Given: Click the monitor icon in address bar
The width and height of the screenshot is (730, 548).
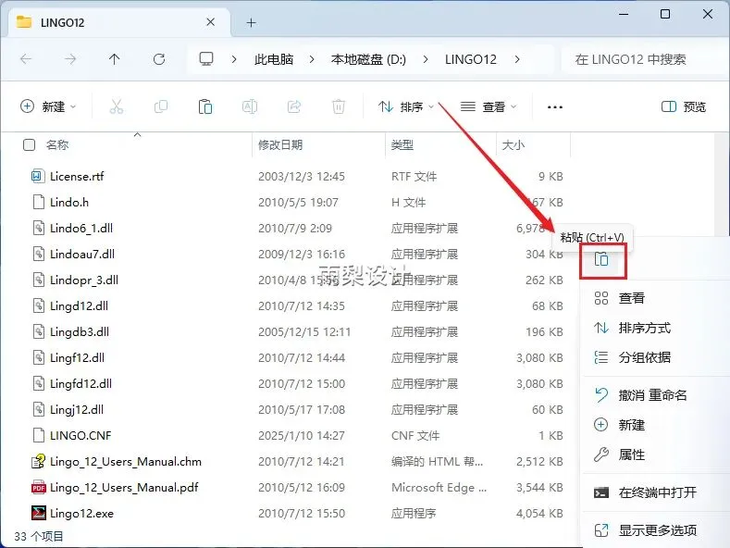Looking at the screenshot, I should click(206, 59).
